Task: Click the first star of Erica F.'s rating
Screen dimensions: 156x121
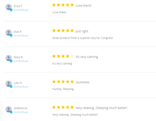Action: pyautogui.click(x=54, y=5)
